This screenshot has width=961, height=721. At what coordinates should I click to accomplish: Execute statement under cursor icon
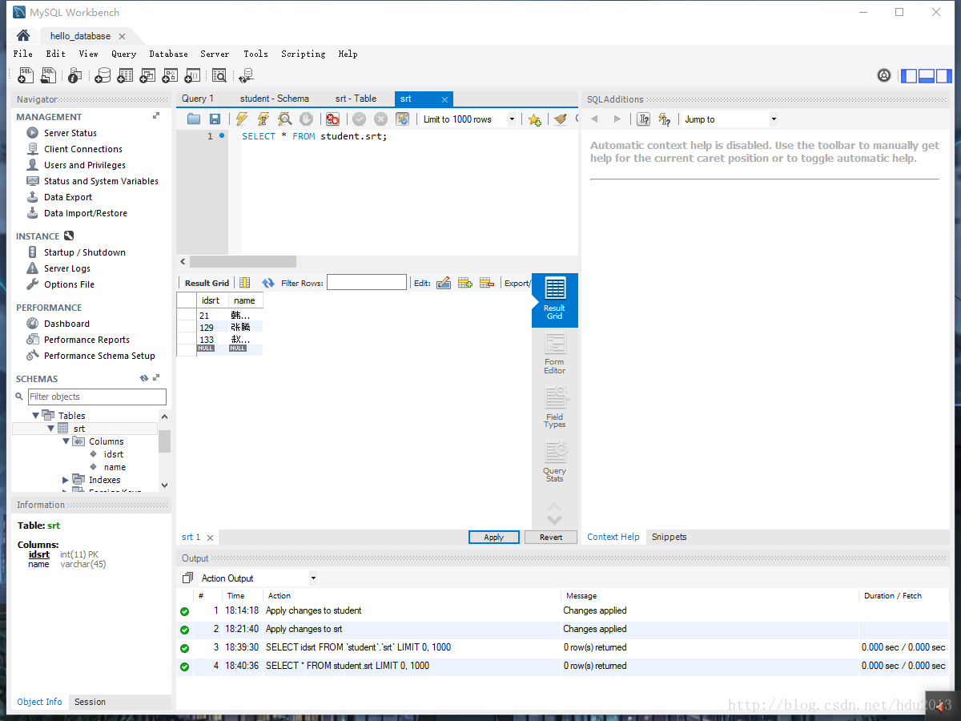263,119
